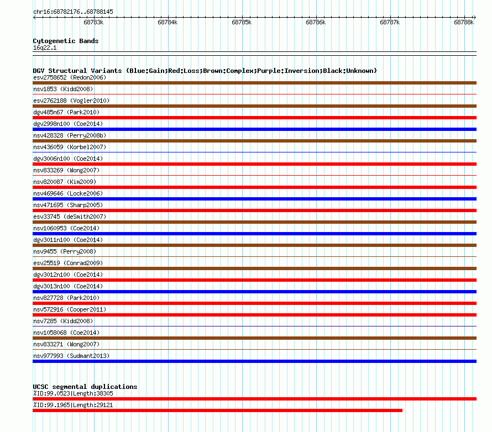Click the nsv9455 (Perry2008) label
This screenshot has height=432, width=492.
tap(65, 251)
